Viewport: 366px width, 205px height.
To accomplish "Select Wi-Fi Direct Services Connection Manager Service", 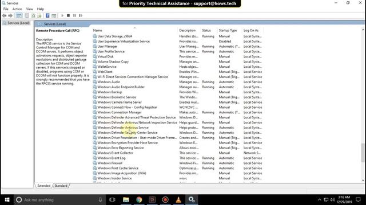I will click(x=177, y=77).
